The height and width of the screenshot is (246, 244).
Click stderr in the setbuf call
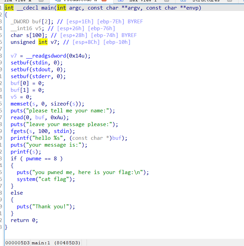[x=41, y=76]
